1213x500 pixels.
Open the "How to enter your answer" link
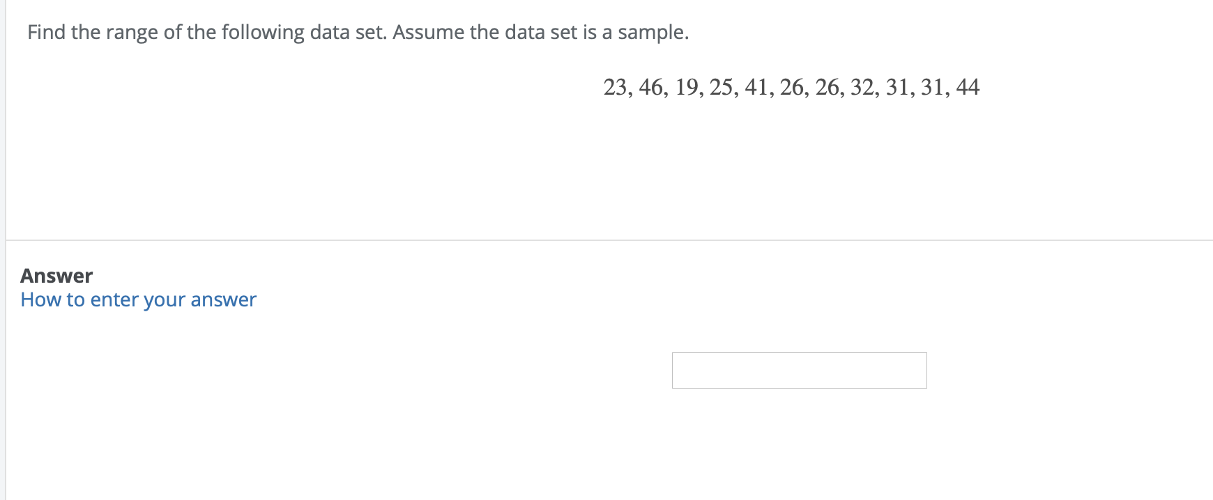click(x=138, y=299)
